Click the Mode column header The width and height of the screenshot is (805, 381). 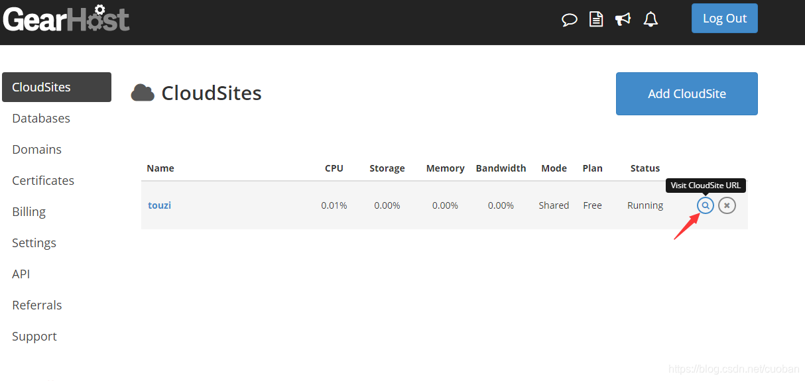click(554, 168)
